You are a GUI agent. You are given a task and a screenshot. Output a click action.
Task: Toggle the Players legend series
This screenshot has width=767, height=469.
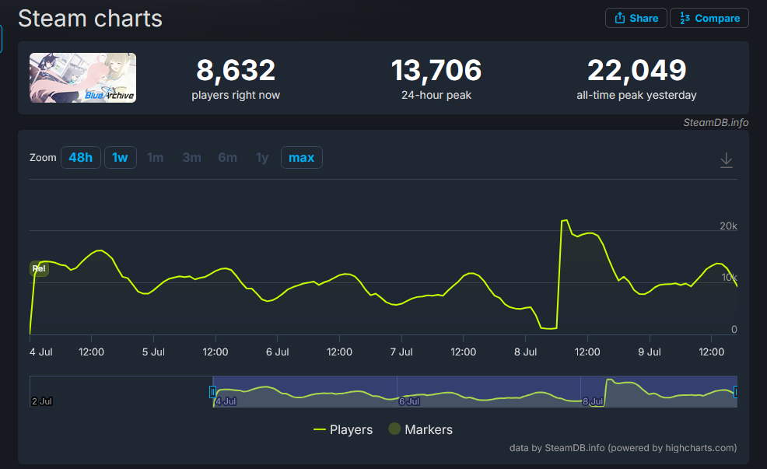343,429
